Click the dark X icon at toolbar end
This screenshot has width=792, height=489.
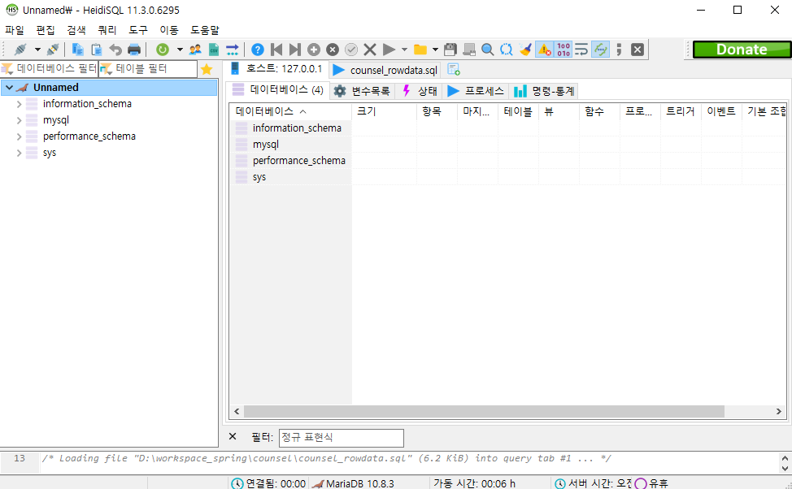[638, 50]
